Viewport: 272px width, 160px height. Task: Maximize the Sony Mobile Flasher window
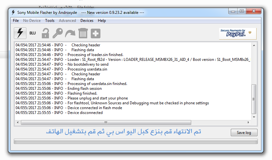click(x=242, y=11)
